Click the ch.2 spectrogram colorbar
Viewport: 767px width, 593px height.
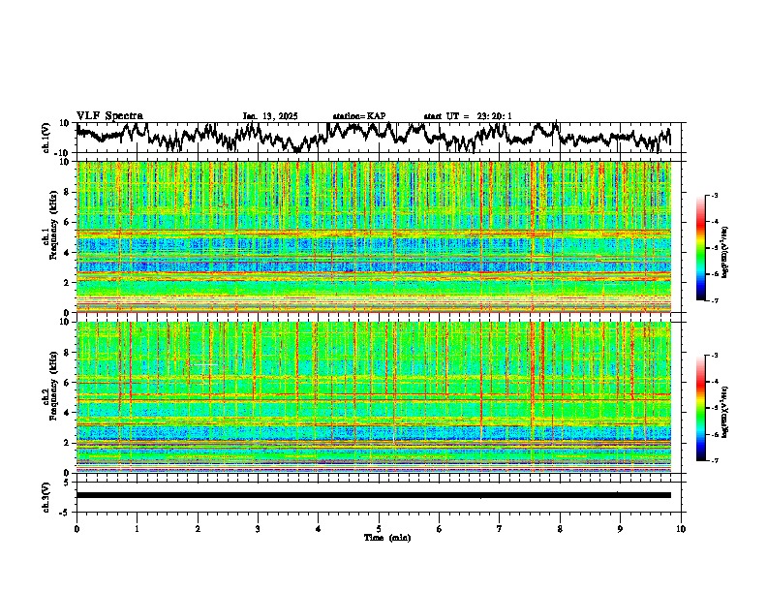pyautogui.click(x=700, y=408)
